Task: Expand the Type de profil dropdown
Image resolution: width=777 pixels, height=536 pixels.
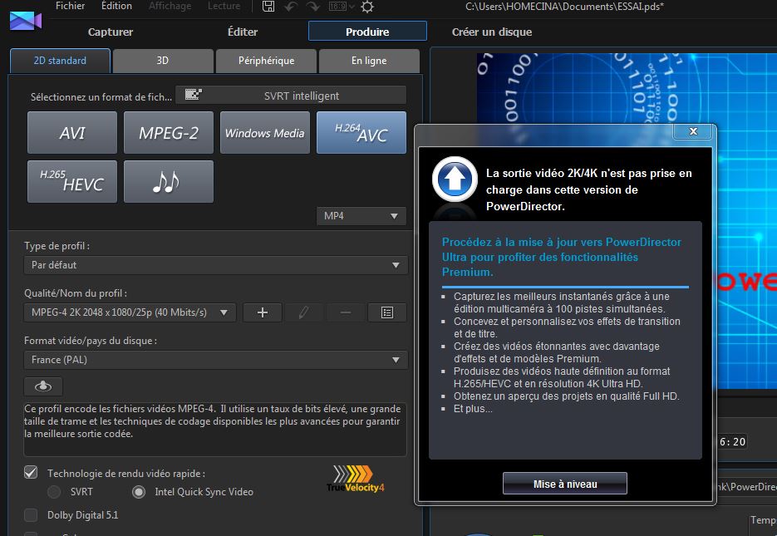Action: pos(215,265)
